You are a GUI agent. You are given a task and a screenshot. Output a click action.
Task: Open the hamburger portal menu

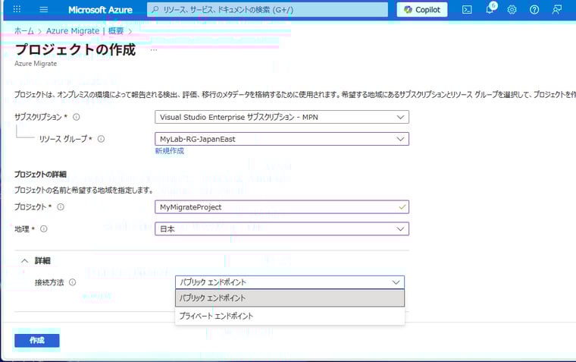click(44, 9)
